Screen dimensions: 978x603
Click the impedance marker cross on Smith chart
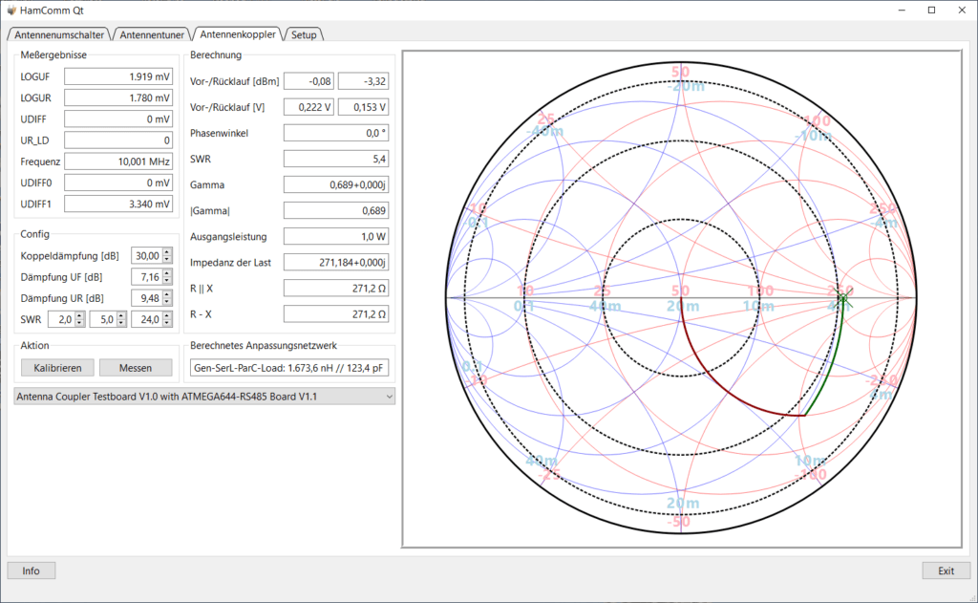[x=843, y=298]
